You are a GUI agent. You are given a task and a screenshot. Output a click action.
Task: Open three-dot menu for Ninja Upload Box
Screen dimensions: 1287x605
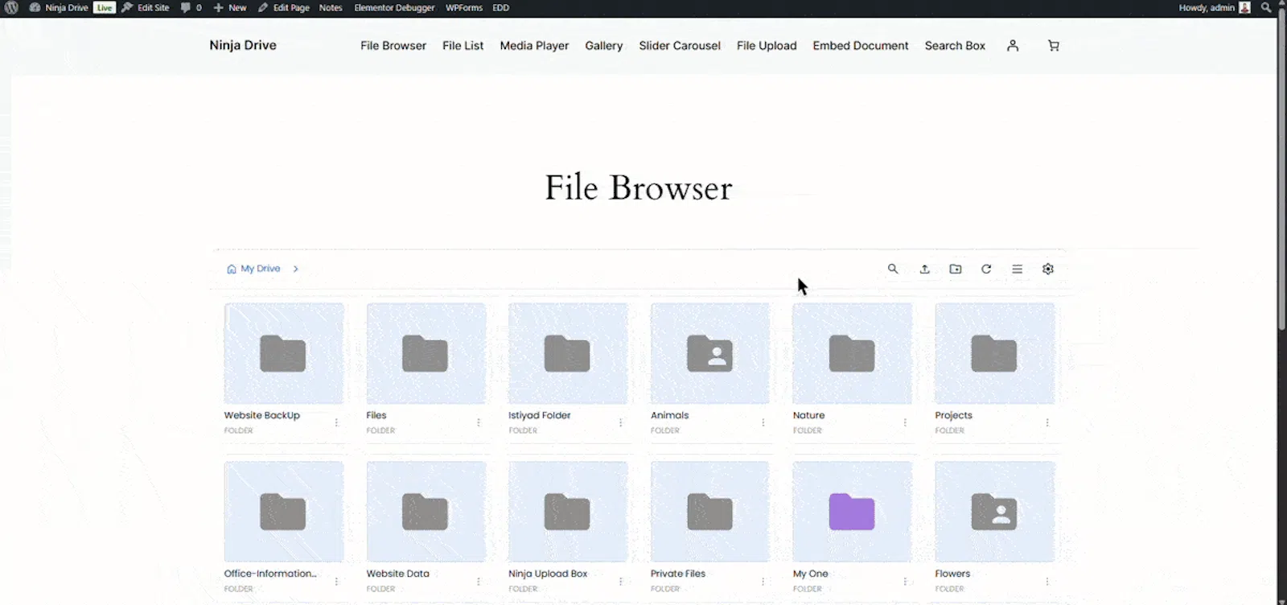tap(620, 581)
